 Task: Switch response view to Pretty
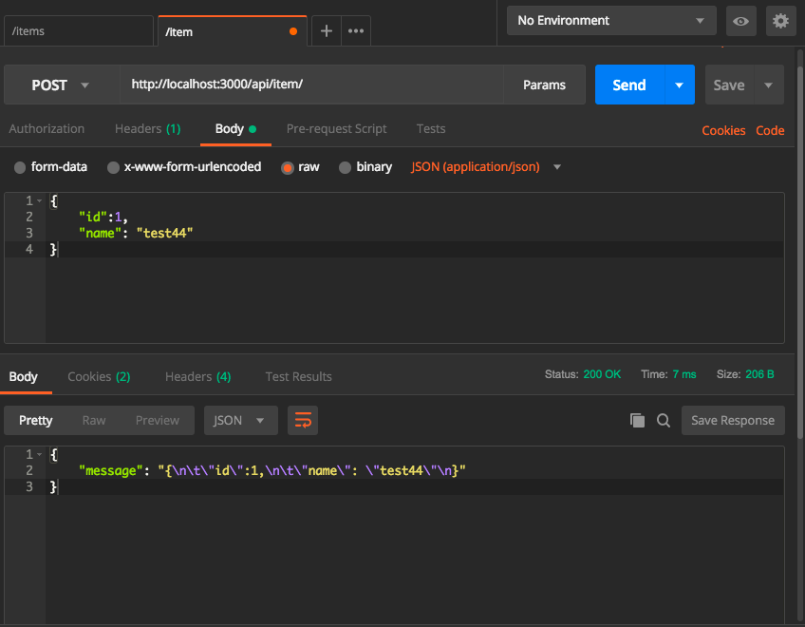tap(36, 421)
